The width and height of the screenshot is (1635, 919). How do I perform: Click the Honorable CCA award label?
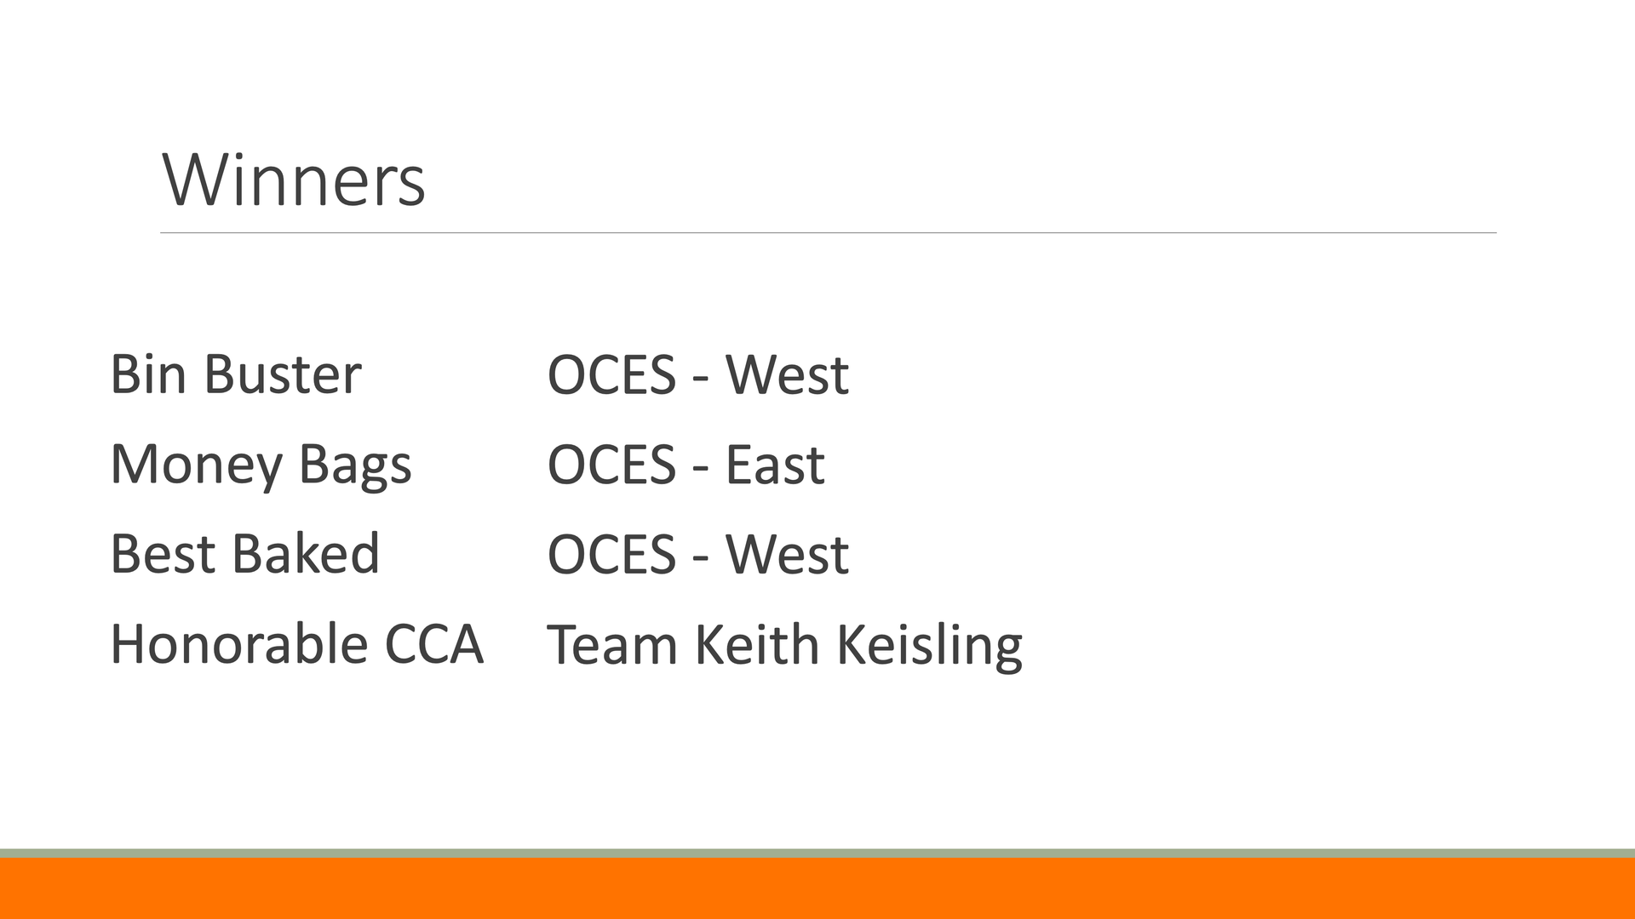click(296, 644)
